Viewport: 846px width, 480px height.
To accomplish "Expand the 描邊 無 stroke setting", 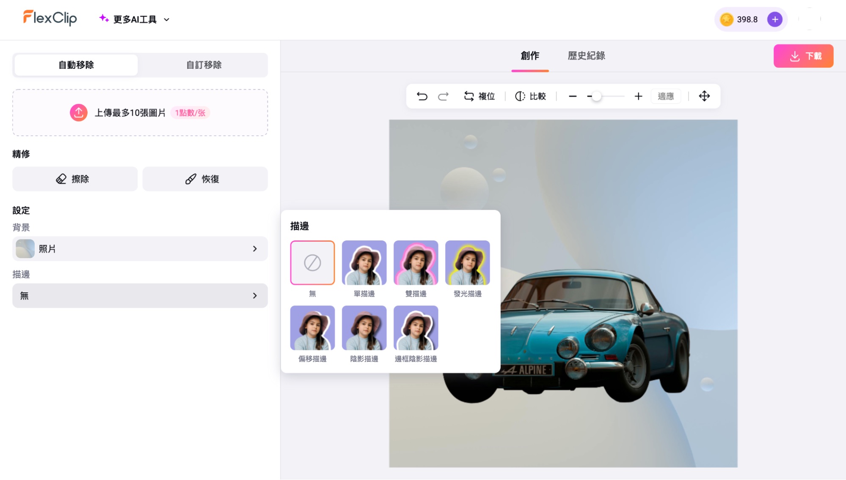I will [x=140, y=296].
